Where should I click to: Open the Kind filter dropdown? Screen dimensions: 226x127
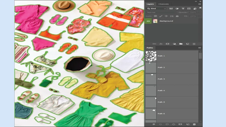coord(157,9)
